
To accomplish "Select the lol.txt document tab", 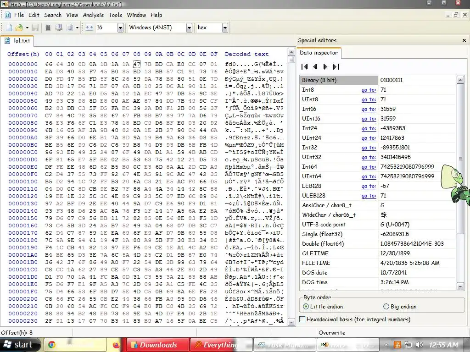I will [17, 41].
